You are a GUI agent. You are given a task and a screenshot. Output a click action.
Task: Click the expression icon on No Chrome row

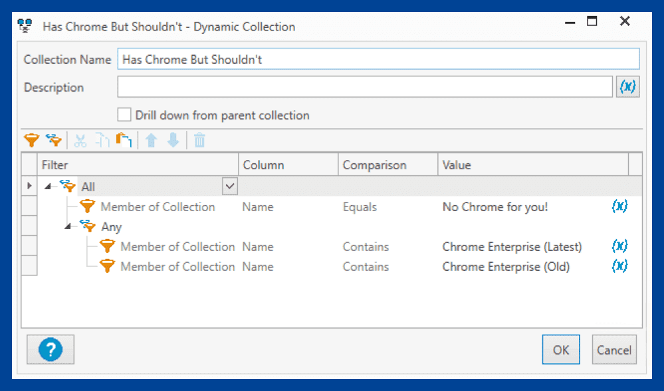pyautogui.click(x=619, y=206)
